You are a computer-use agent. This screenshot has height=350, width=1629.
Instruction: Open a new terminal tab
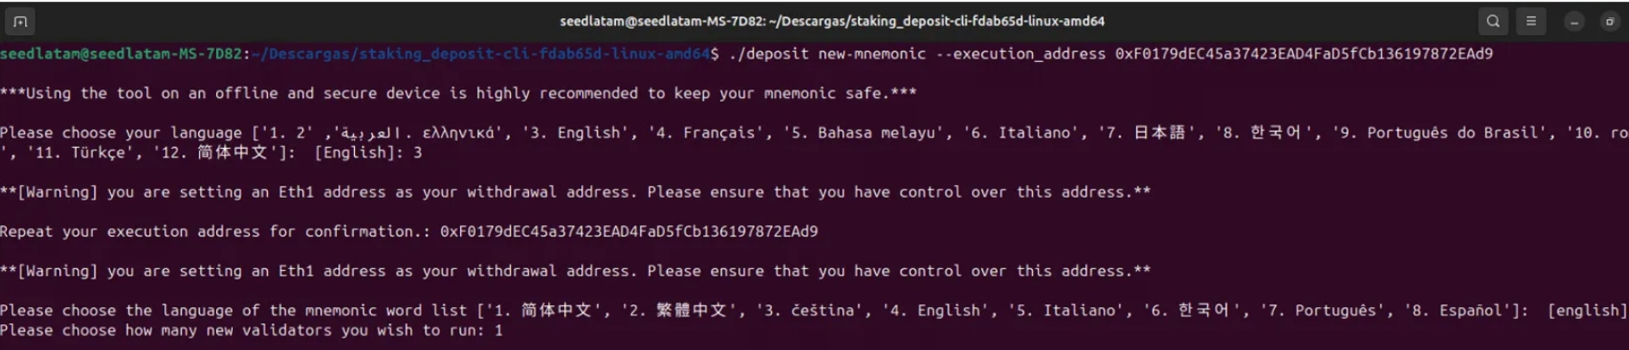pos(21,21)
